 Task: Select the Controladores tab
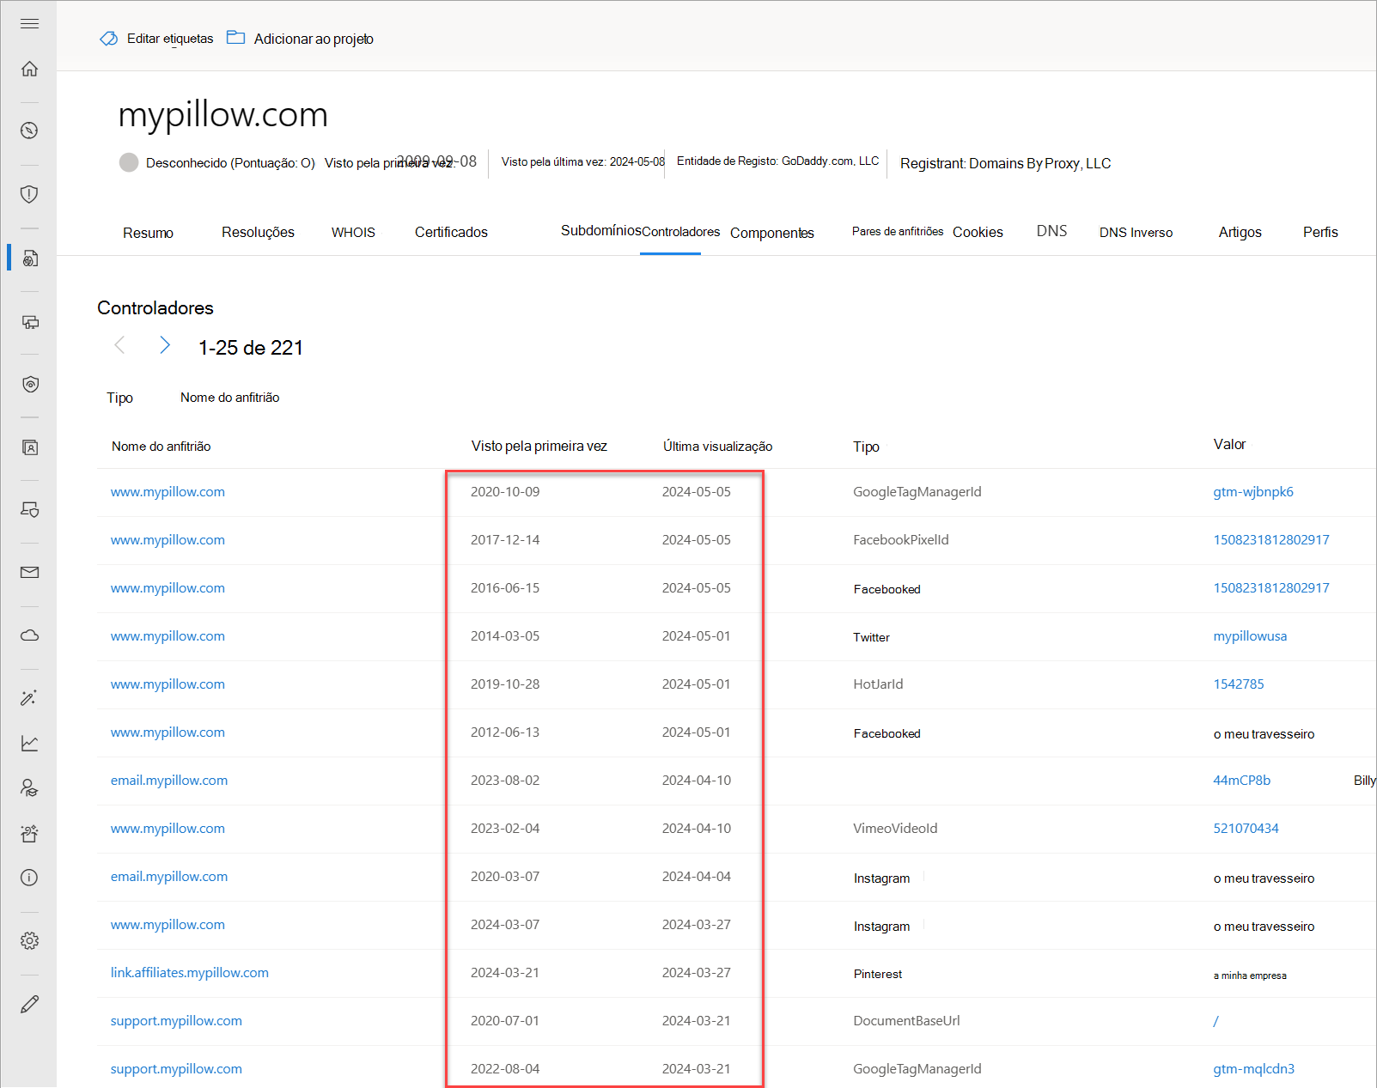681,232
